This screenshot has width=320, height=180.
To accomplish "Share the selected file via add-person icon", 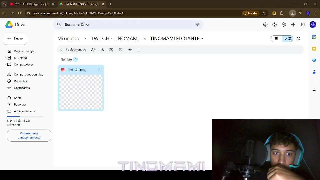I will [93, 50].
